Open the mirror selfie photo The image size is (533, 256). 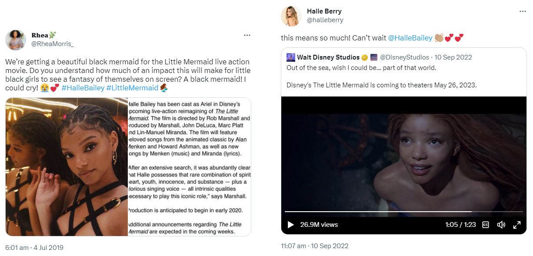point(67,166)
